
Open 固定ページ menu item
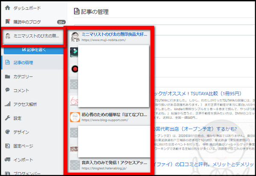[x=23, y=146]
